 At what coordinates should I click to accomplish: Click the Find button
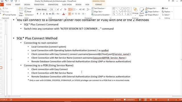click(x=165, y=8)
